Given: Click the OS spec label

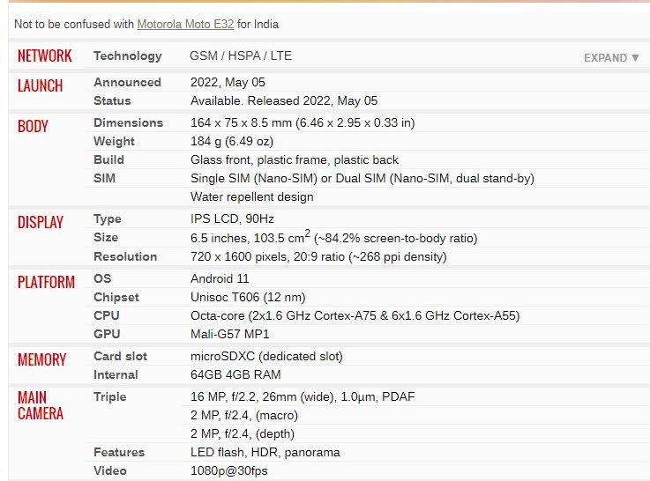Looking at the screenshot, I should click(102, 278).
